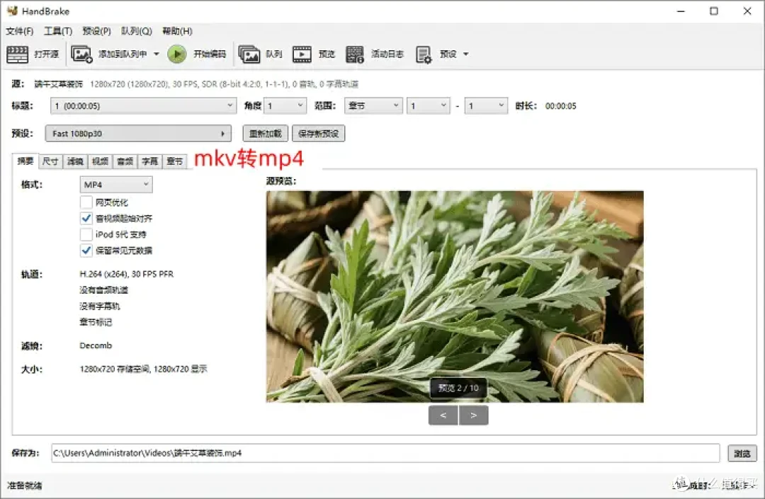Switch to the 摘要 tab
The height and width of the screenshot is (499, 765).
(x=25, y=161)
